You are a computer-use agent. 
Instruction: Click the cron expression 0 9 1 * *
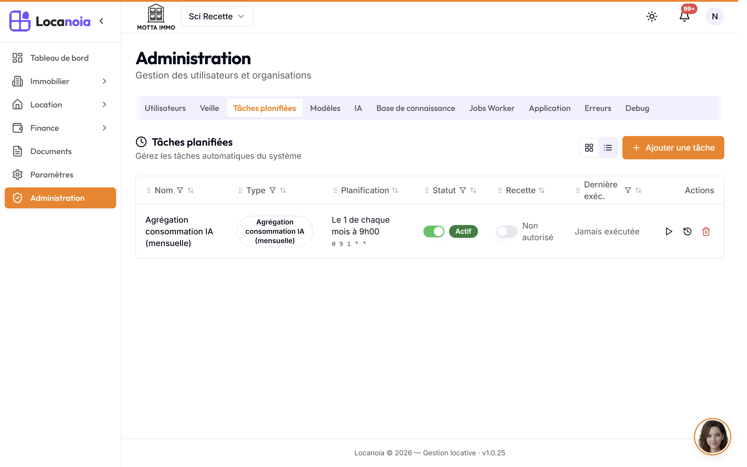[349, 244]
